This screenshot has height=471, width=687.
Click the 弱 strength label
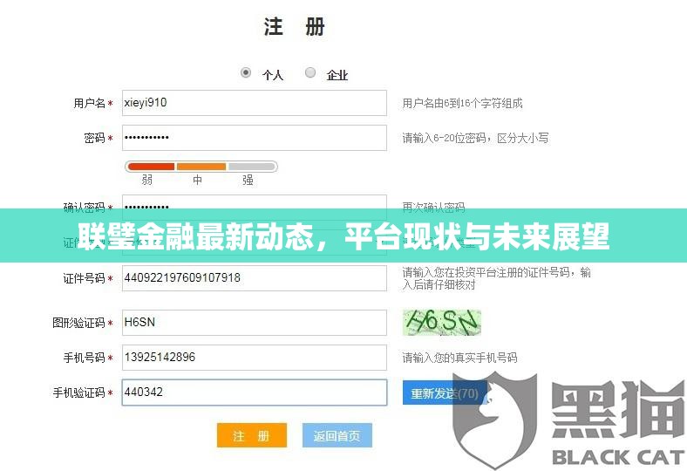(147, 180)
